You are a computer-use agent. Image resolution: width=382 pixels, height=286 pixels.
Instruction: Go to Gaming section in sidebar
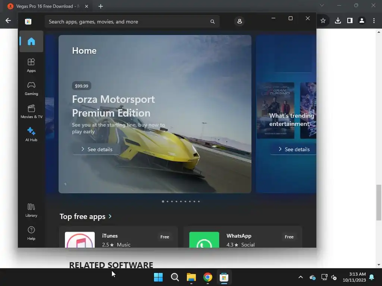pyautogui.click(x=31, y=89)
